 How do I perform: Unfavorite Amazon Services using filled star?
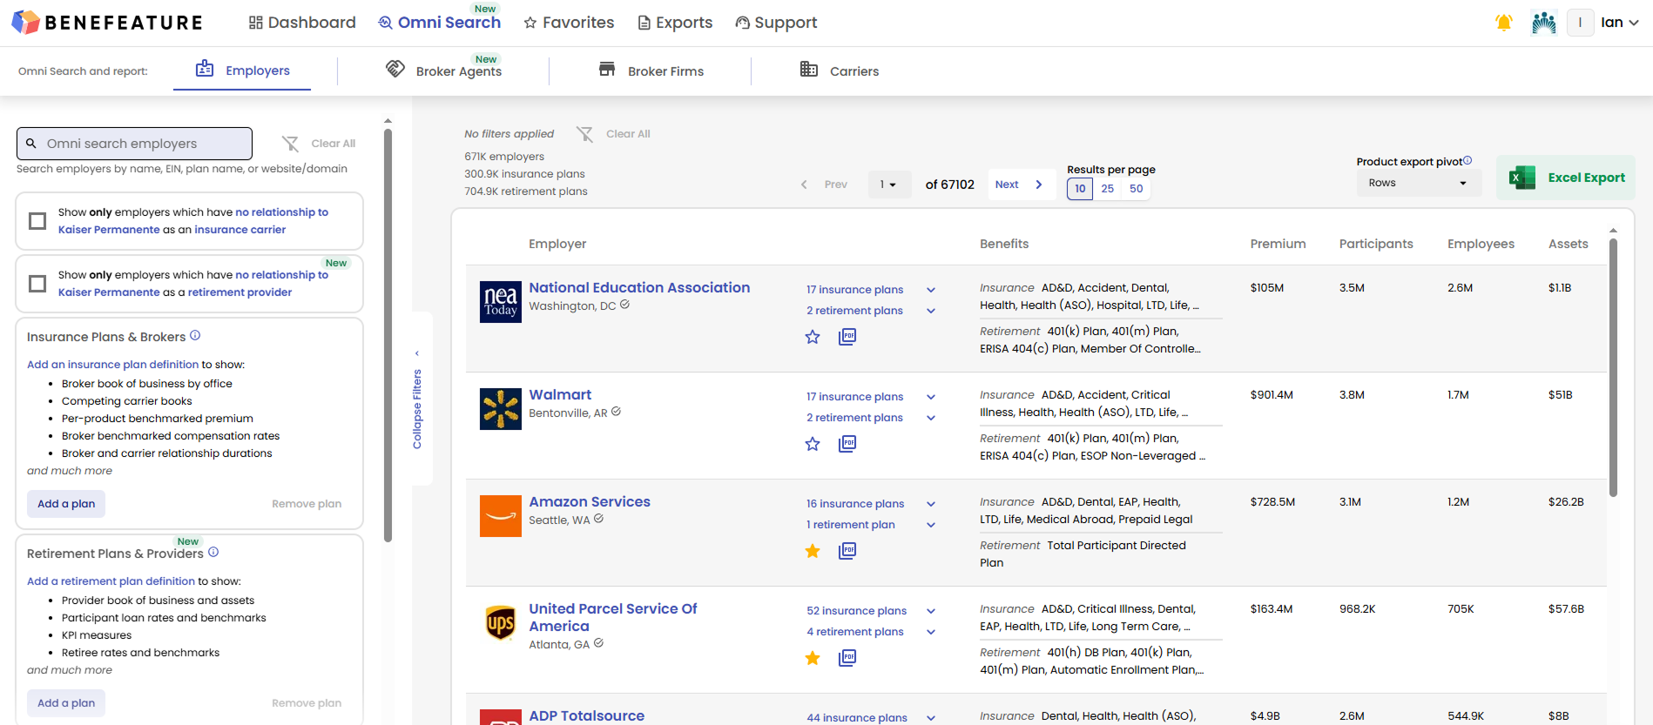pyautogui.click(x=813, y=551)
